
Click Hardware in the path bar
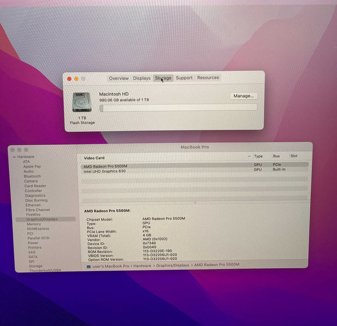(x=142, y=265)
